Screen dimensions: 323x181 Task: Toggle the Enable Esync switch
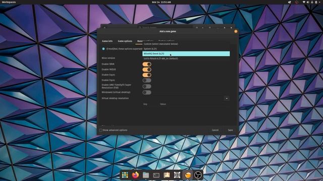point(147,75)
